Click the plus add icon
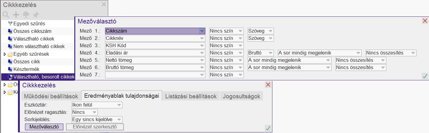 16,15
